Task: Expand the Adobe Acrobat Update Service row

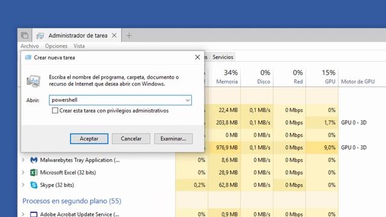Action: point(23,214)
